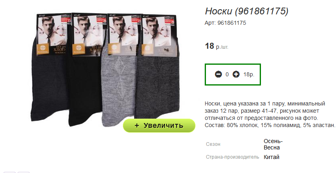Click the package label on the rightmost sock
The height and width of the screenshot is (173, 336).
coord(160,36)
